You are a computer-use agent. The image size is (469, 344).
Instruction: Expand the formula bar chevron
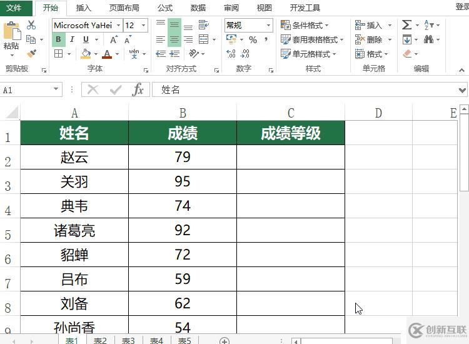pyautogui.click(x=462, y=89)
